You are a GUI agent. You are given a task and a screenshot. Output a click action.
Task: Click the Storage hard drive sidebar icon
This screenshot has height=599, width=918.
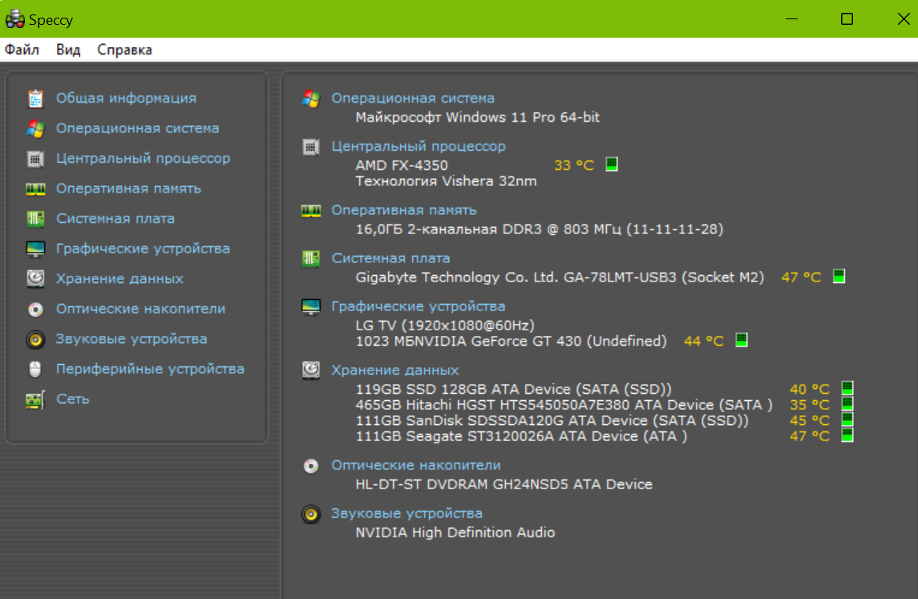[35, 279]
